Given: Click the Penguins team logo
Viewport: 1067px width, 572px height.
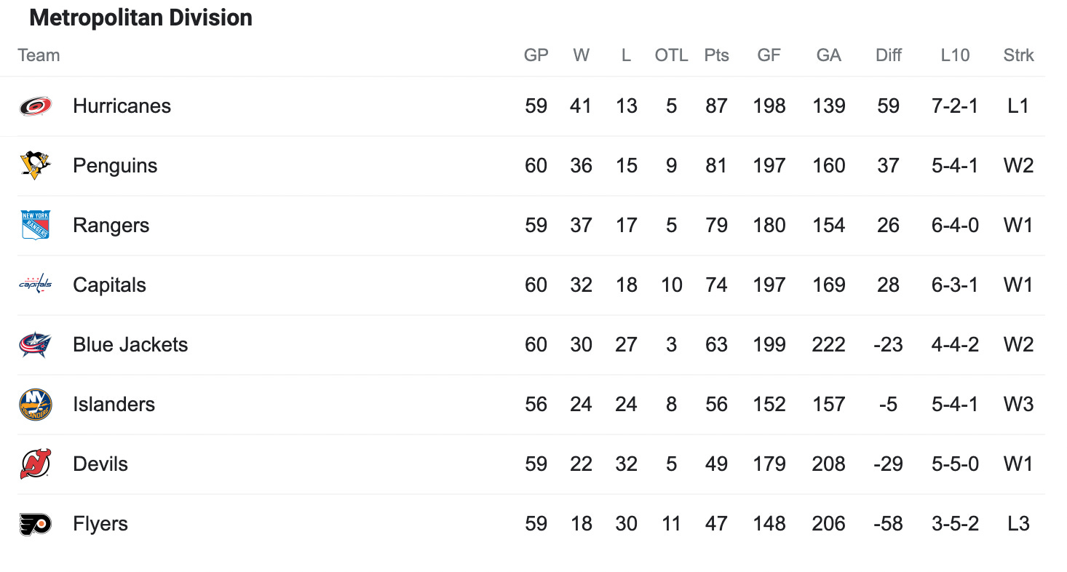Looking at the screenshot, I should (x=35, y=166).
